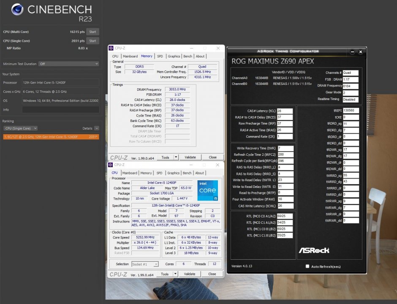
Task: Click Validate in the lower CPU-Z window
Action: click(x=190, y=274)
